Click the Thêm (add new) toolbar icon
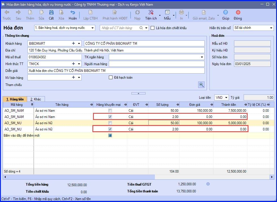The width and height of the screenshot is (277, 202). [x=30, y=12]
